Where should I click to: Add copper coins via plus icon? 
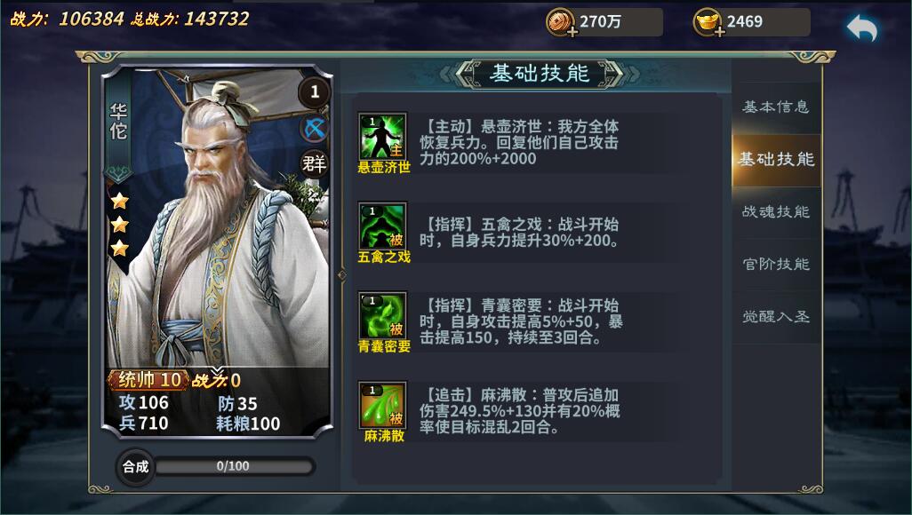(x=572, y=31)
